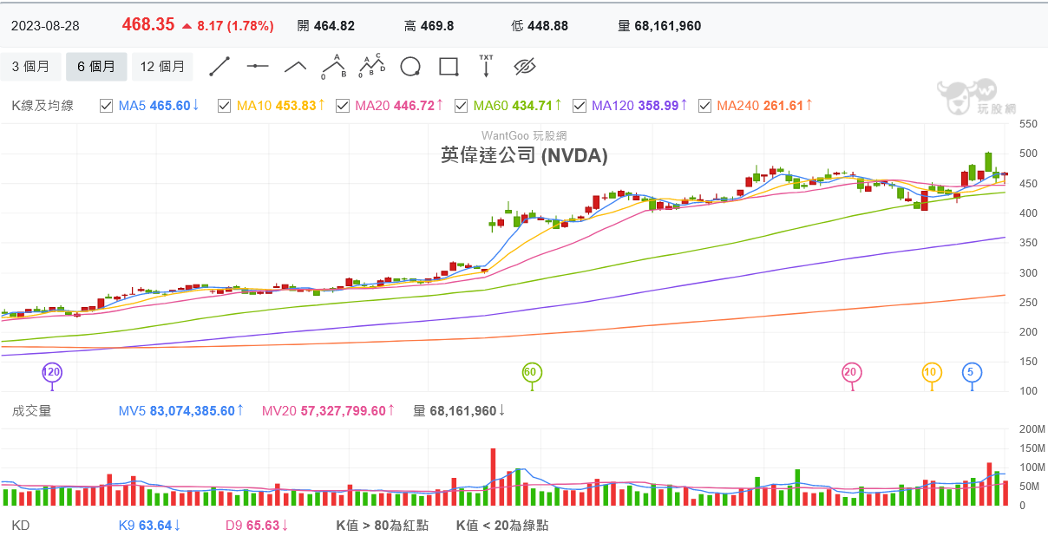Select the TXT text annotation tool
Screen dimensions: 1048x536
click(x=486, y=66)
